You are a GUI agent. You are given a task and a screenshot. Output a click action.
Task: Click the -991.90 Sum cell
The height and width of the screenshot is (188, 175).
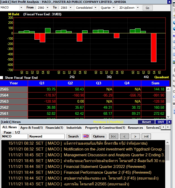(154, 95)
